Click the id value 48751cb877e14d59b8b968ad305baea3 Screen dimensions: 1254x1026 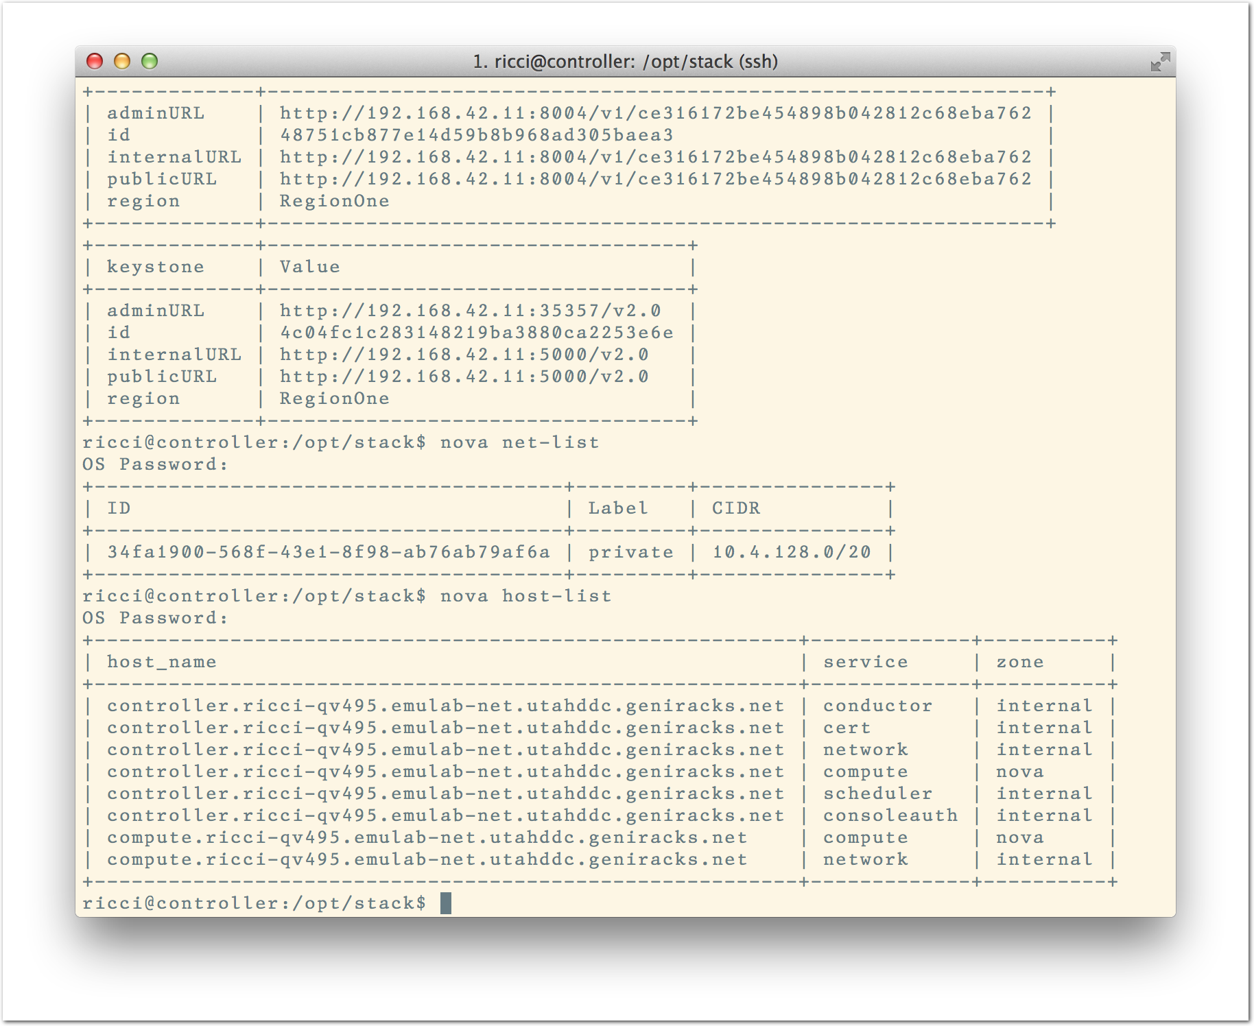pos(477,135)
